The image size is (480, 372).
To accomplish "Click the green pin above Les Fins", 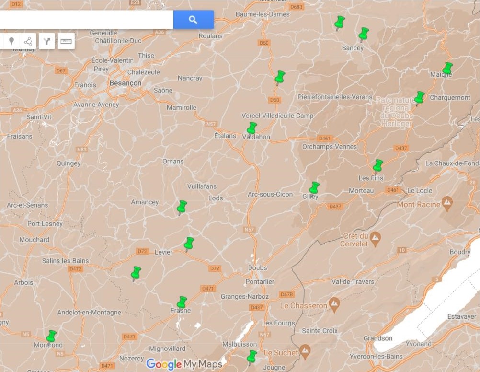I will (378, 165).
